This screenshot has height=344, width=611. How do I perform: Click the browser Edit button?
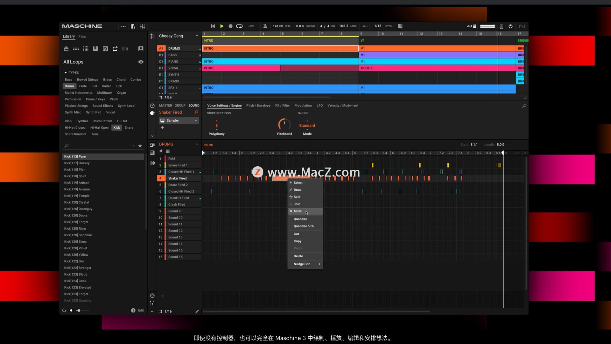(141, 311)
